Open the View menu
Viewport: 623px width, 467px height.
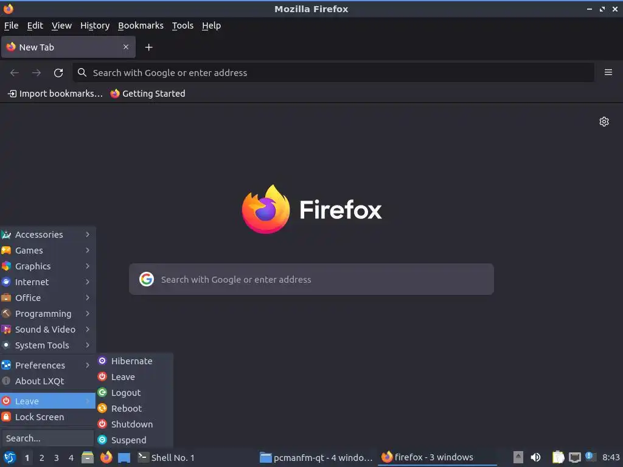tap(61, 26)
